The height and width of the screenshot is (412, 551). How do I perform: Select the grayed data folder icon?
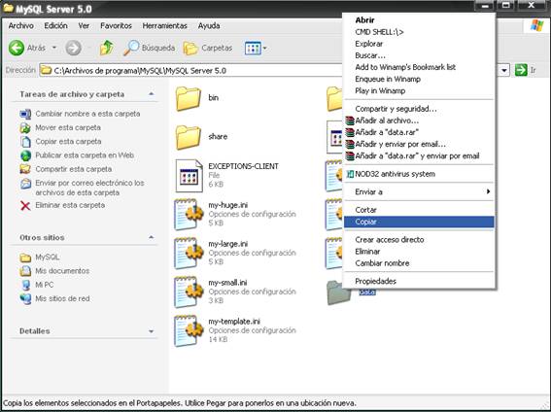(x=338, y=292)
